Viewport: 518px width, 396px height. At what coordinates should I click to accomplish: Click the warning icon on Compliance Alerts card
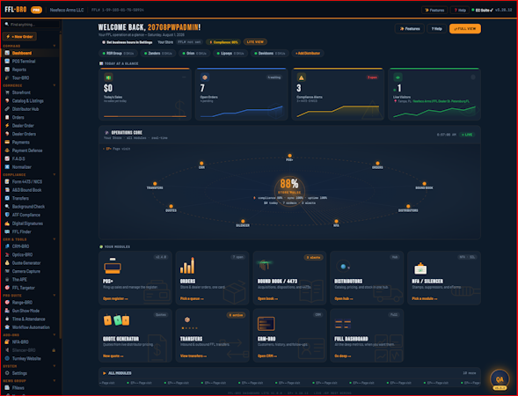tap(301, 77)
